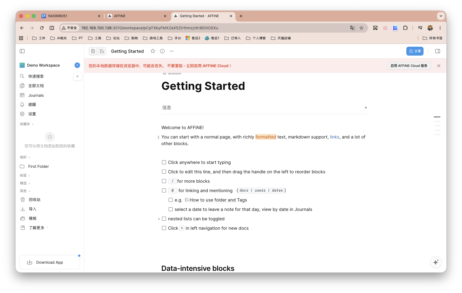Open a new browser tab
Screen dimensions: 462x293
coord(241,16)
